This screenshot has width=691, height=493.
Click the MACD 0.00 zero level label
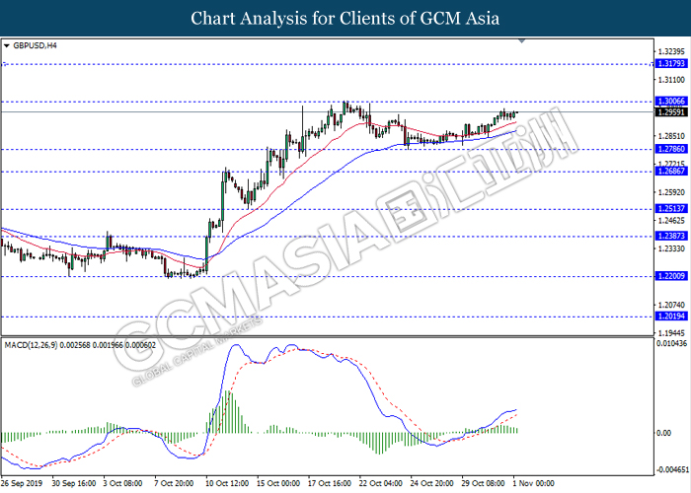point(663,433)
